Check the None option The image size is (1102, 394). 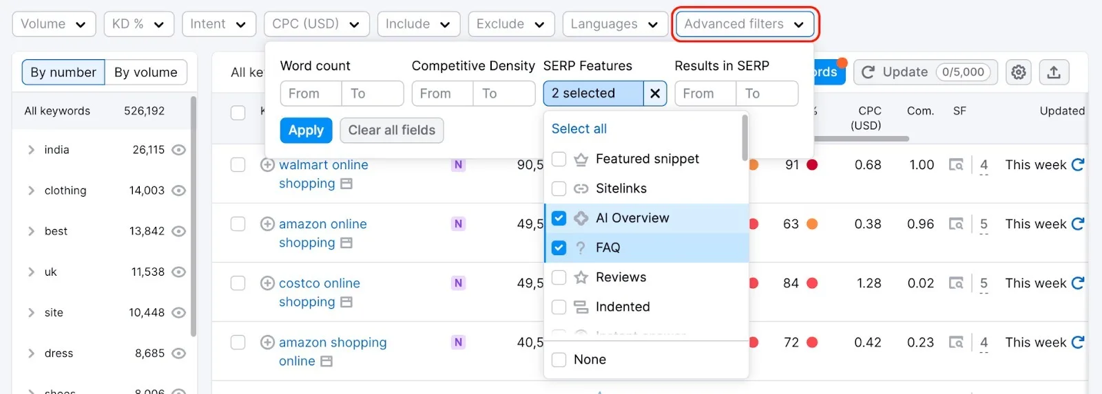(x=559, y=360)
